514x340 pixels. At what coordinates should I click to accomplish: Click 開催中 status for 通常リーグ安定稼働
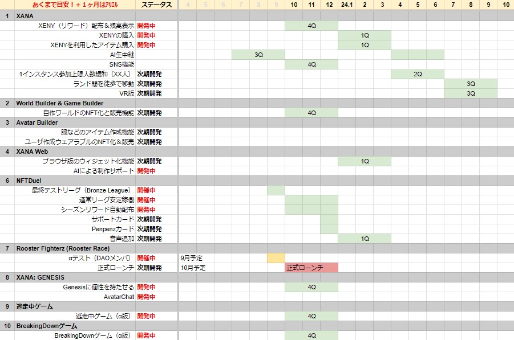tap(146, 200)
